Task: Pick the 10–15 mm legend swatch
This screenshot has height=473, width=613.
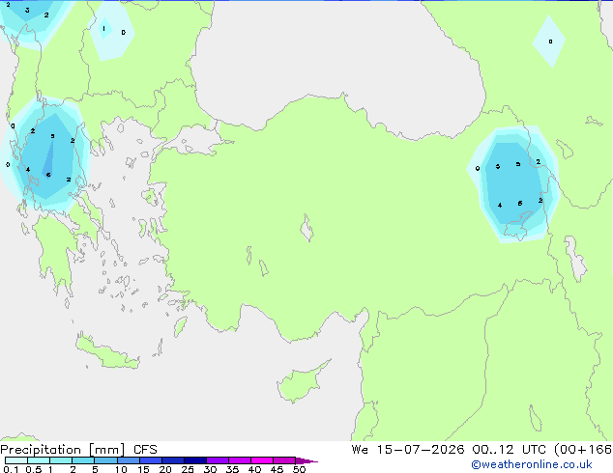Action: (128, 460)
